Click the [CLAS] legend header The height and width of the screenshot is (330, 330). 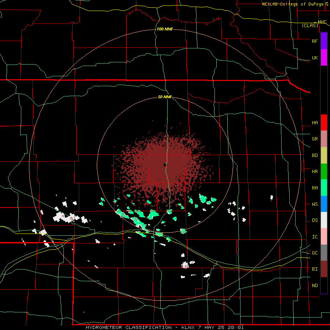coord(310,26)
